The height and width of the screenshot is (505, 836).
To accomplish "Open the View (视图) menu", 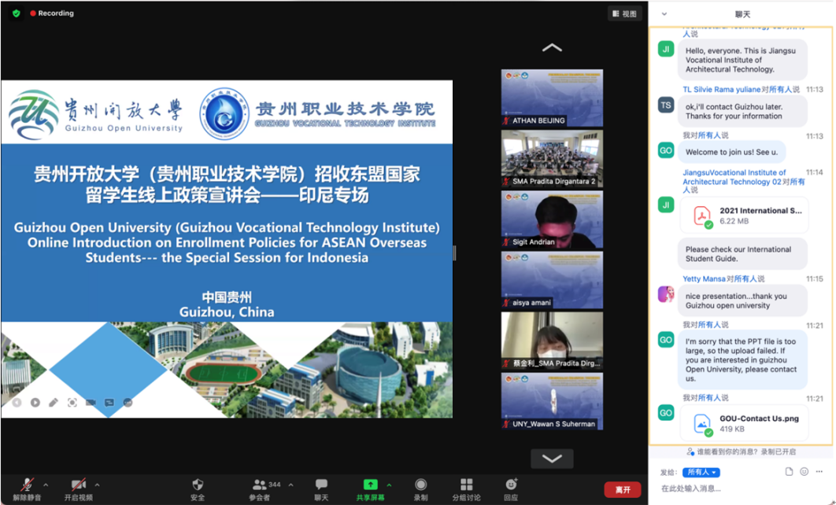I will coord(624,13).
